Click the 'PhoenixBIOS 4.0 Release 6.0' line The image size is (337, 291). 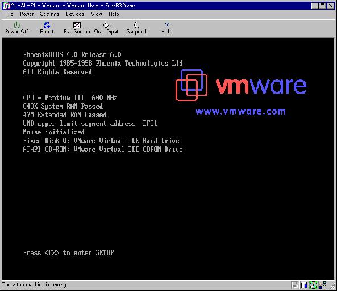coord(72,54)
